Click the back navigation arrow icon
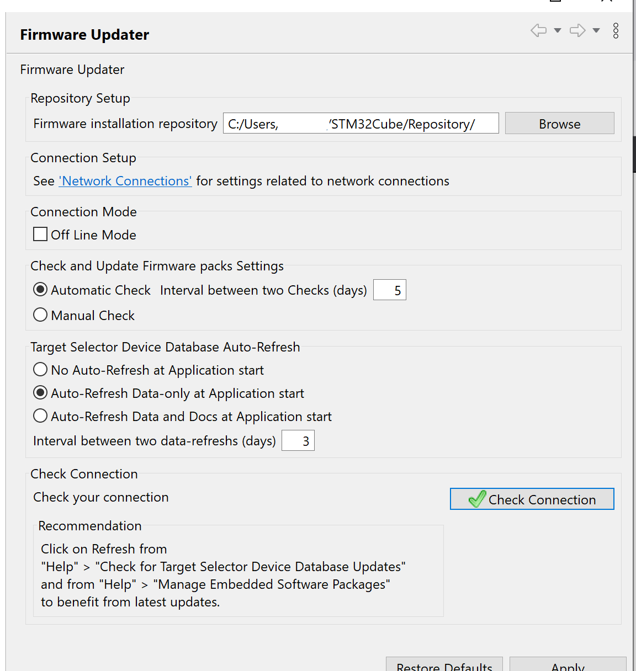636x671 pixels. tap(538, 30)
